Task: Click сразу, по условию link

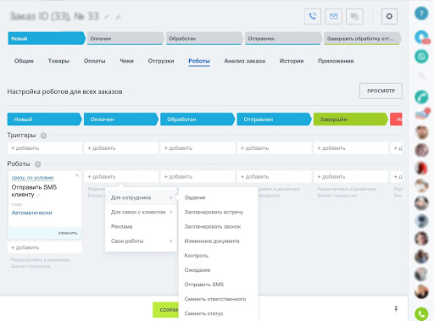Action: 32,178
